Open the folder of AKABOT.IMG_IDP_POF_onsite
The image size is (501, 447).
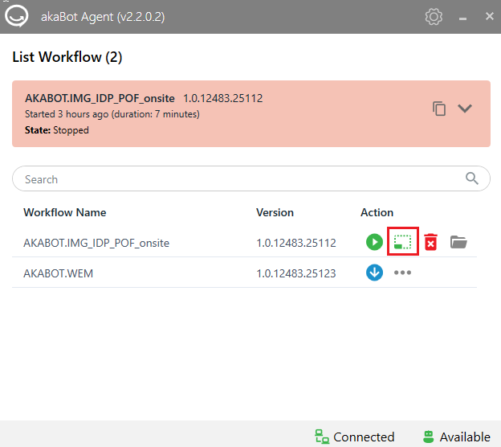pyautogui.click(x=458, y=242)
